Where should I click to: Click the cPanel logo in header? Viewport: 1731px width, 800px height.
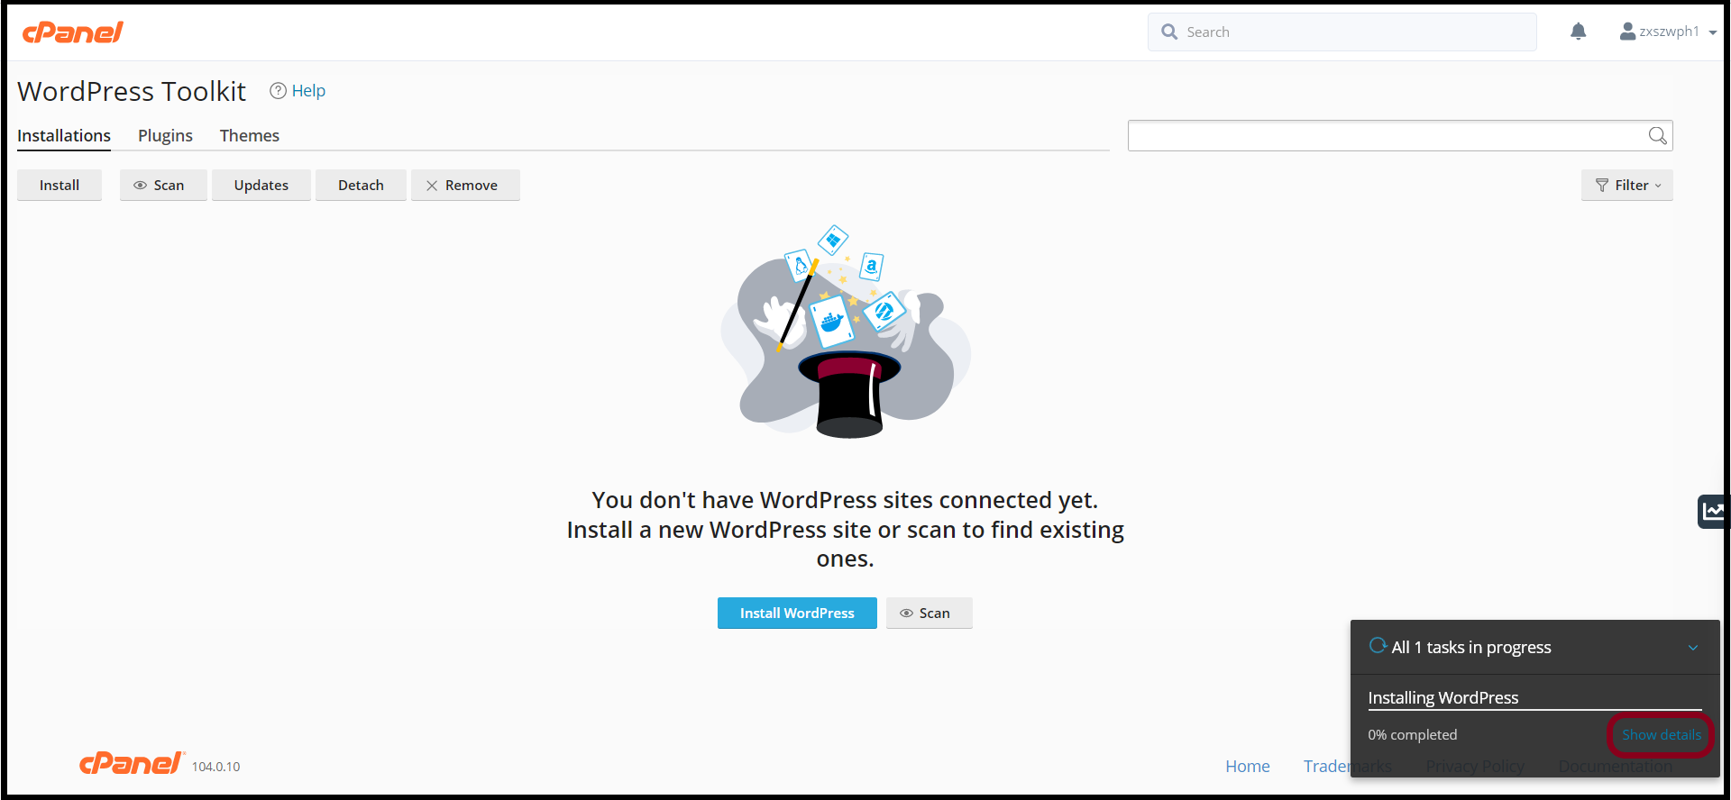[73, 32]
